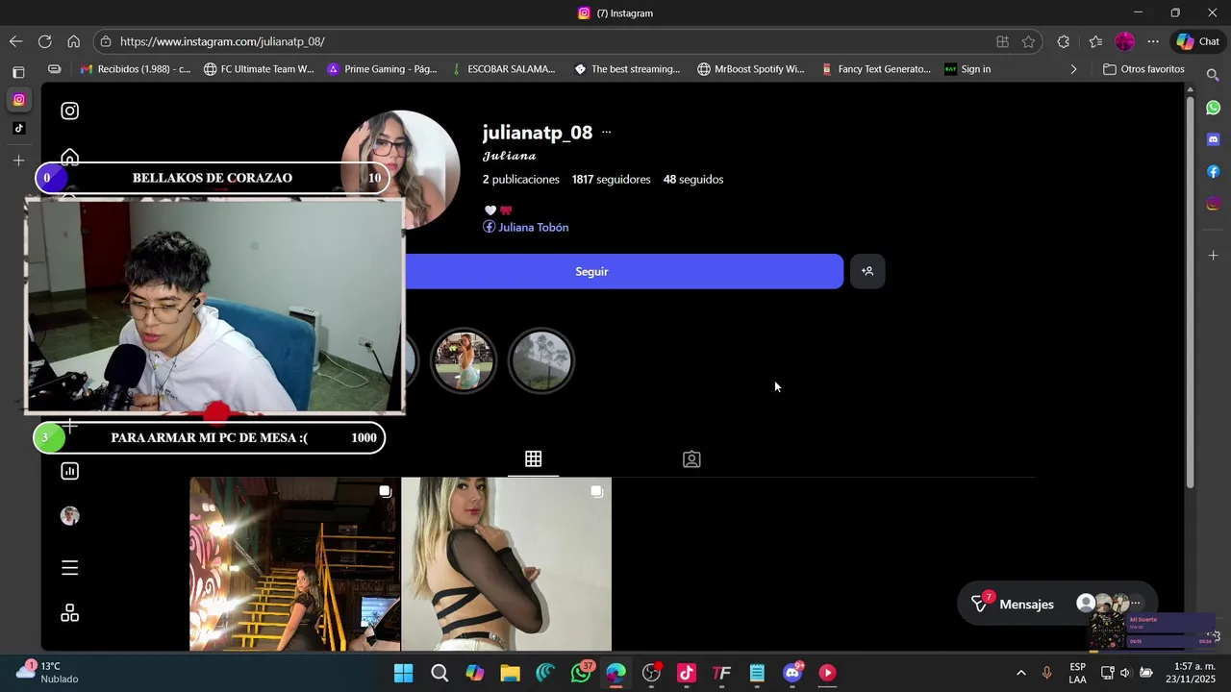
Task: Add a new vertical tab
Action: (18, 161)
